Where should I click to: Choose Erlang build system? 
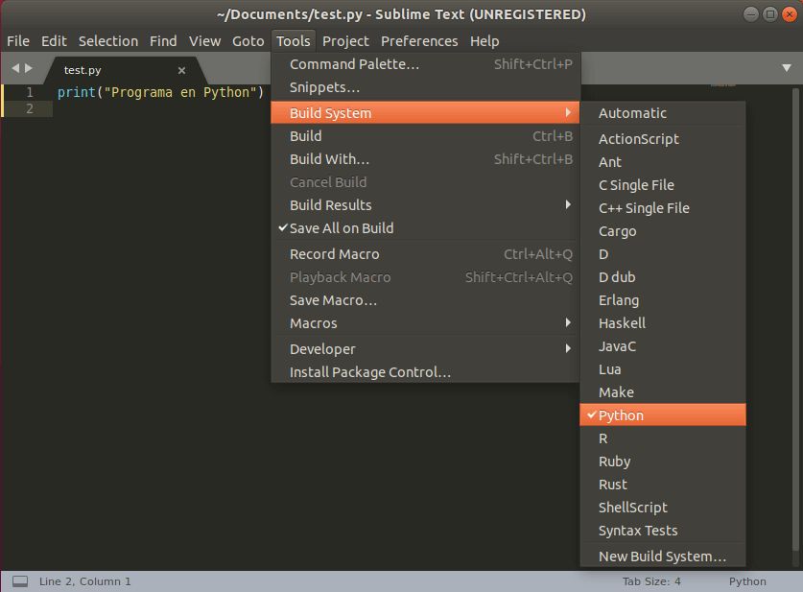pos(663,300)
